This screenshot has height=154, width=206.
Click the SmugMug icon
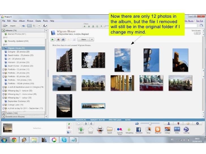coord(129,129)
